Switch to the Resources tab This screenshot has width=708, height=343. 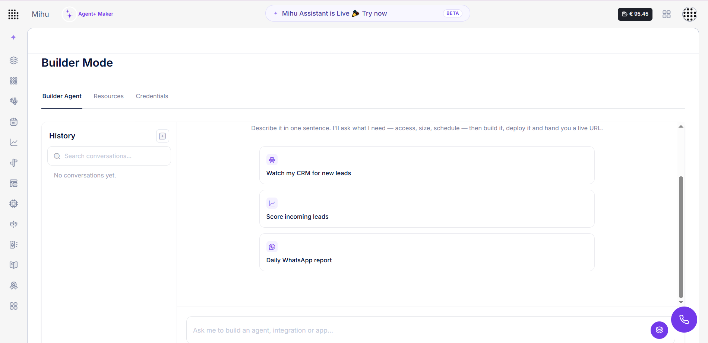point(108,96)
